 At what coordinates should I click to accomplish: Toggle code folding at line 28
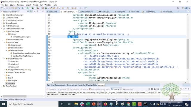click(51, 37)
